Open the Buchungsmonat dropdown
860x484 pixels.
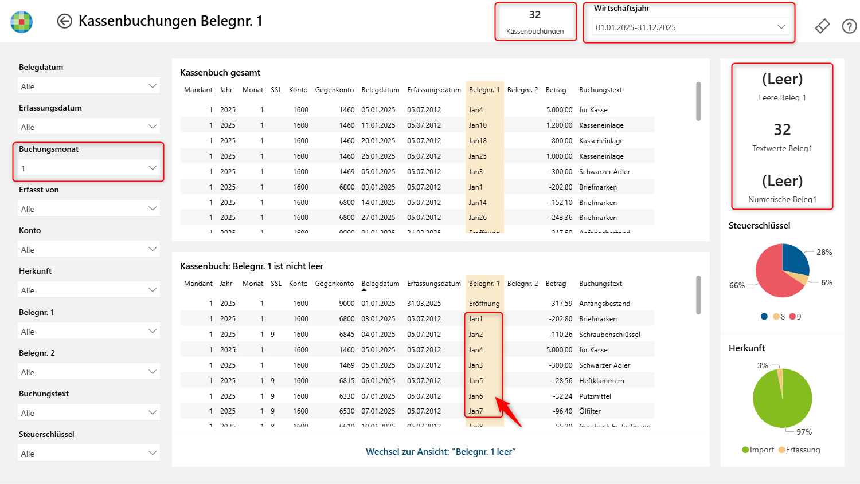89,168
